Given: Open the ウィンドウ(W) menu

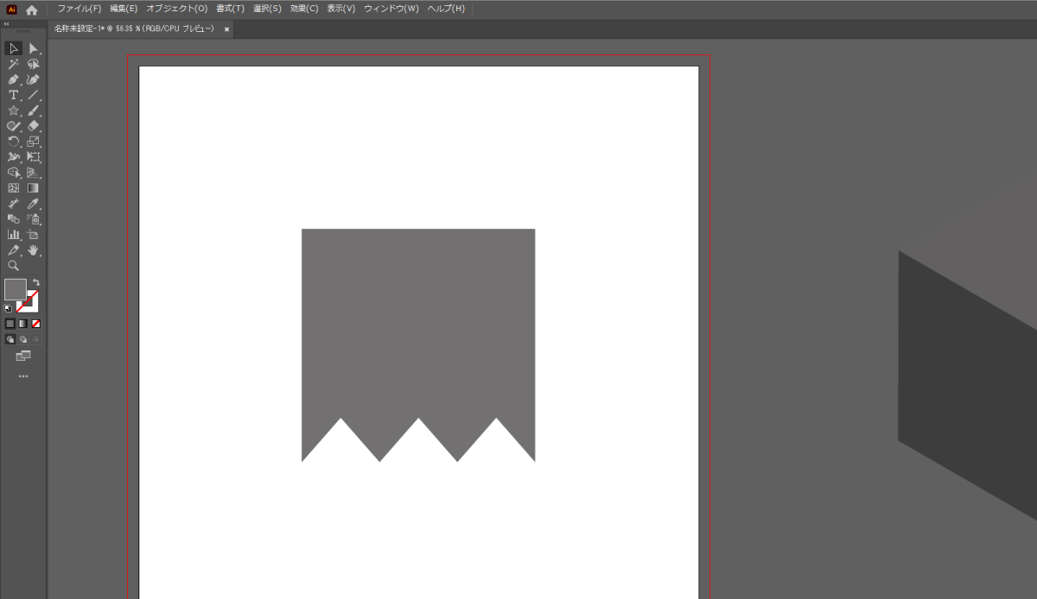Looking at the screenshot, I should (391, 9).
